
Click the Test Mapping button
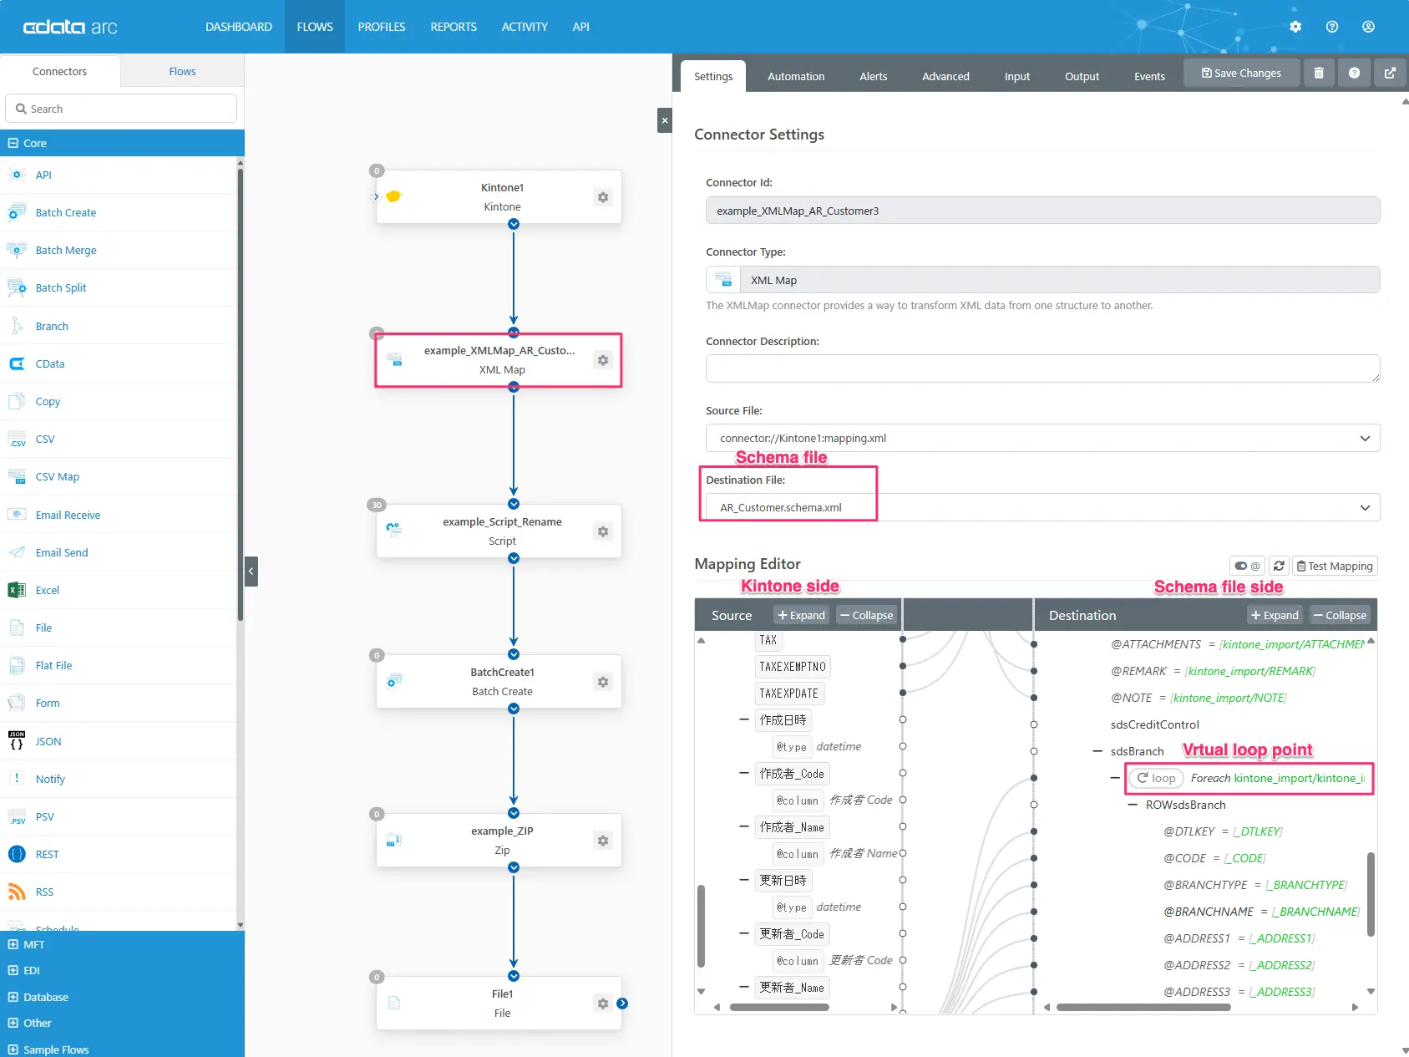coord(1334,566)
